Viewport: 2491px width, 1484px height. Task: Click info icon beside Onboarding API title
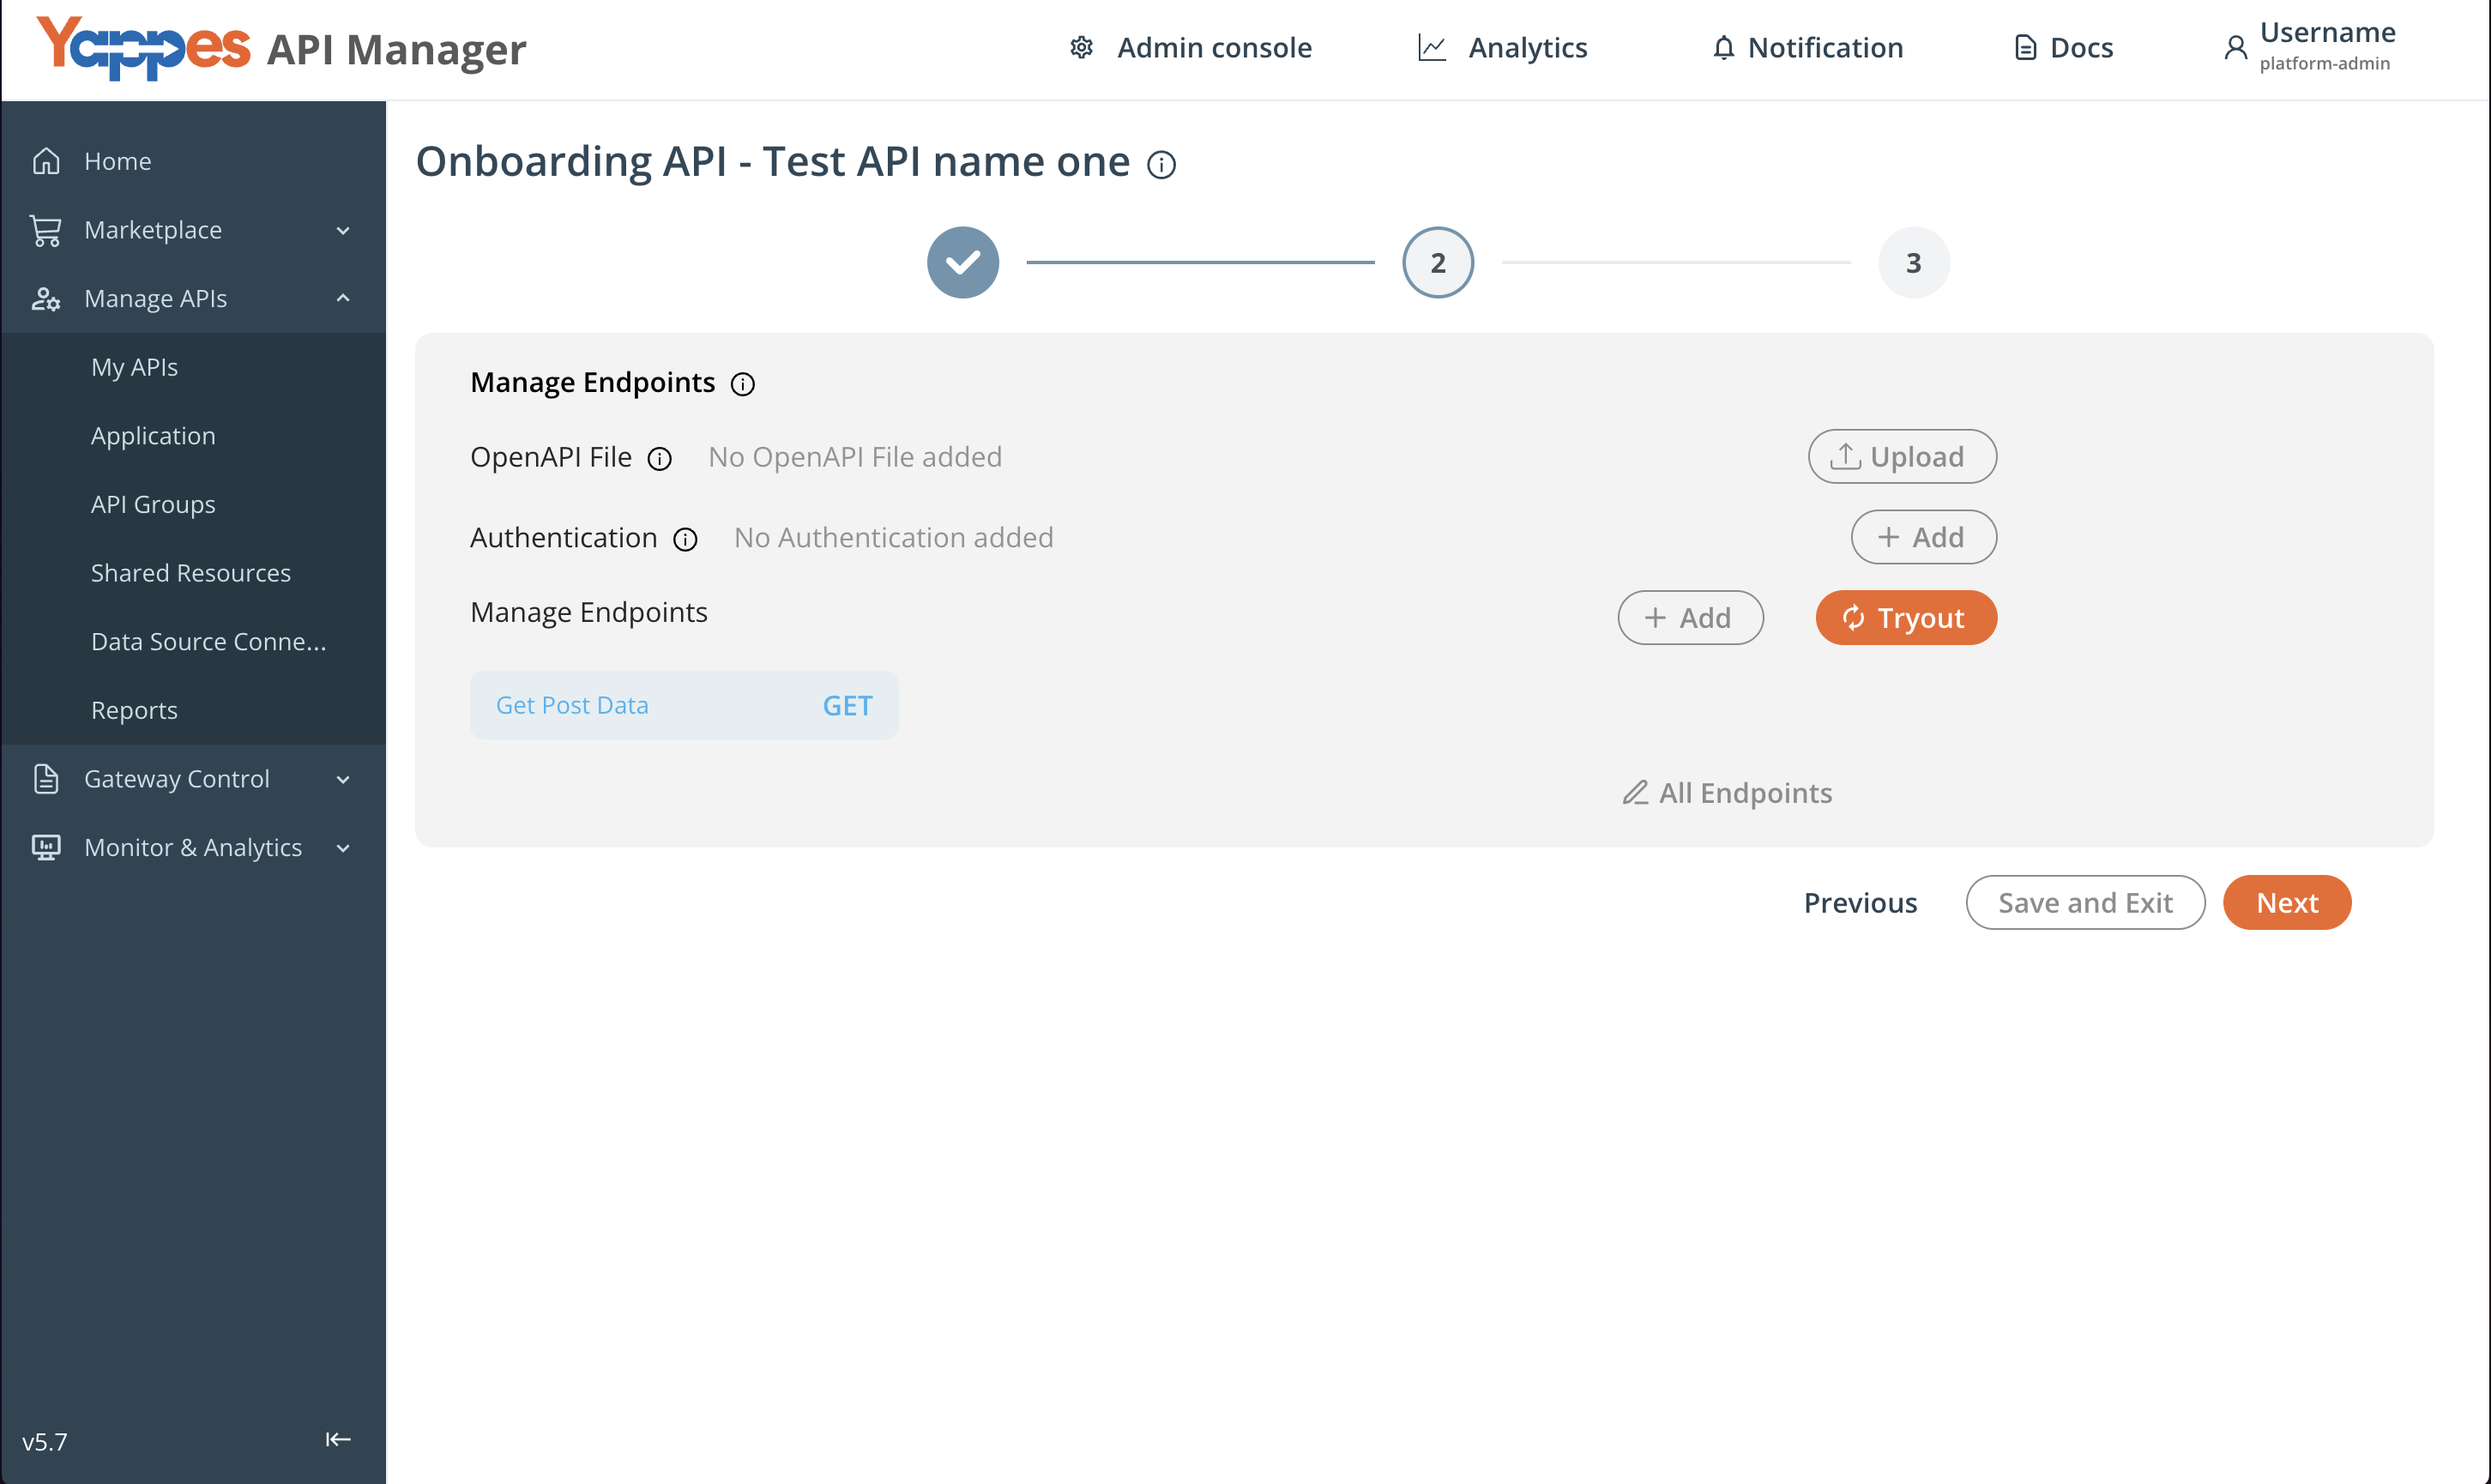(1161, 164)
